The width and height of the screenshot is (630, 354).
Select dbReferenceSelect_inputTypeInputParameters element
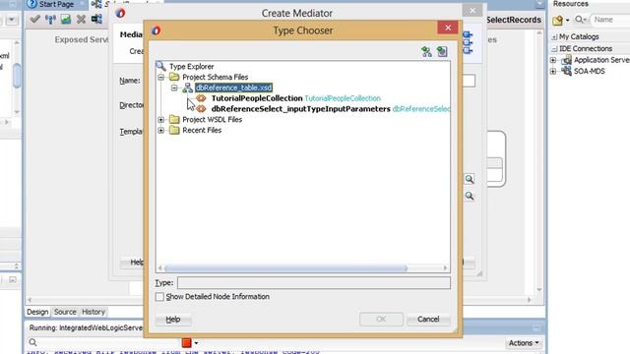300,109
